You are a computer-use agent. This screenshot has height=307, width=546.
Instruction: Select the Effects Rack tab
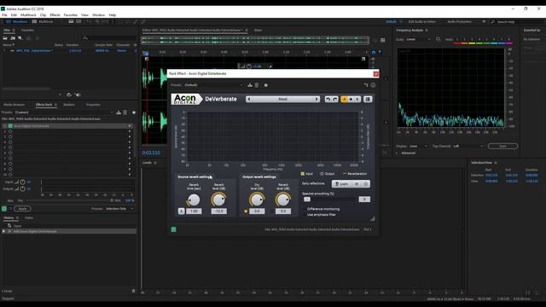(x=44, y=104)
